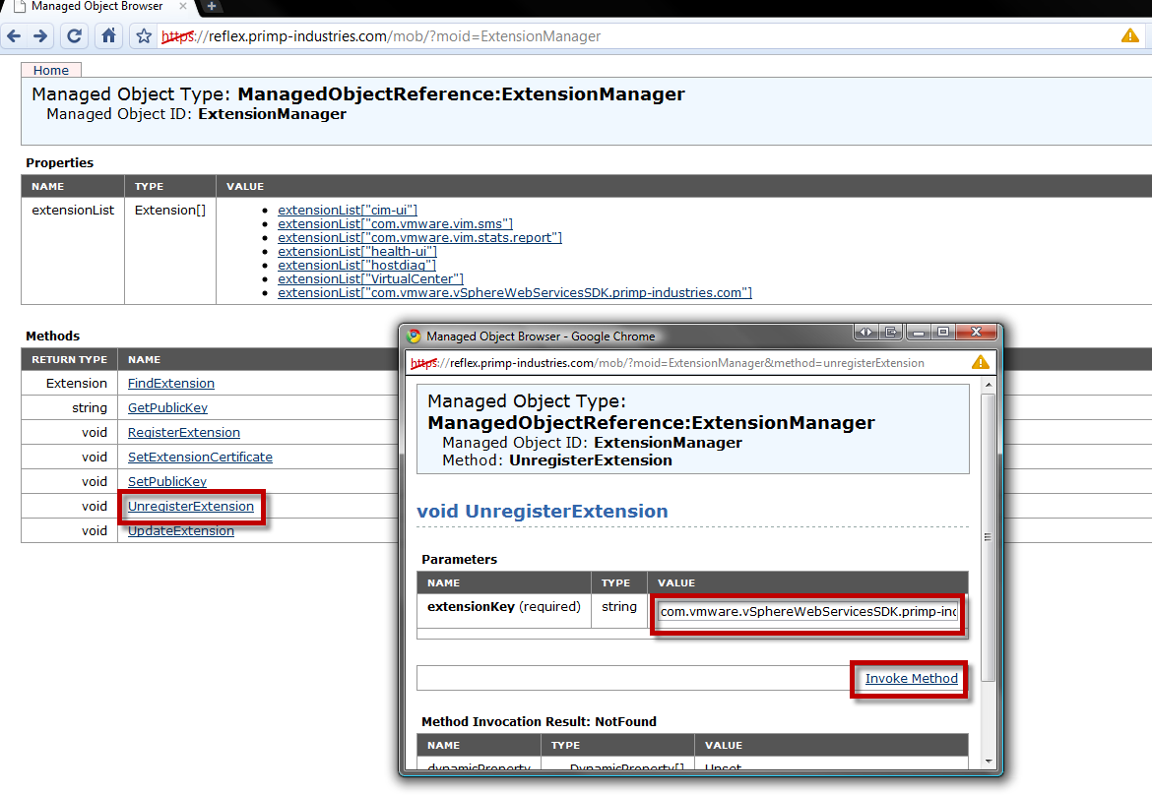
Task: Go to the browser home page icon
Action: coord(108,35)
